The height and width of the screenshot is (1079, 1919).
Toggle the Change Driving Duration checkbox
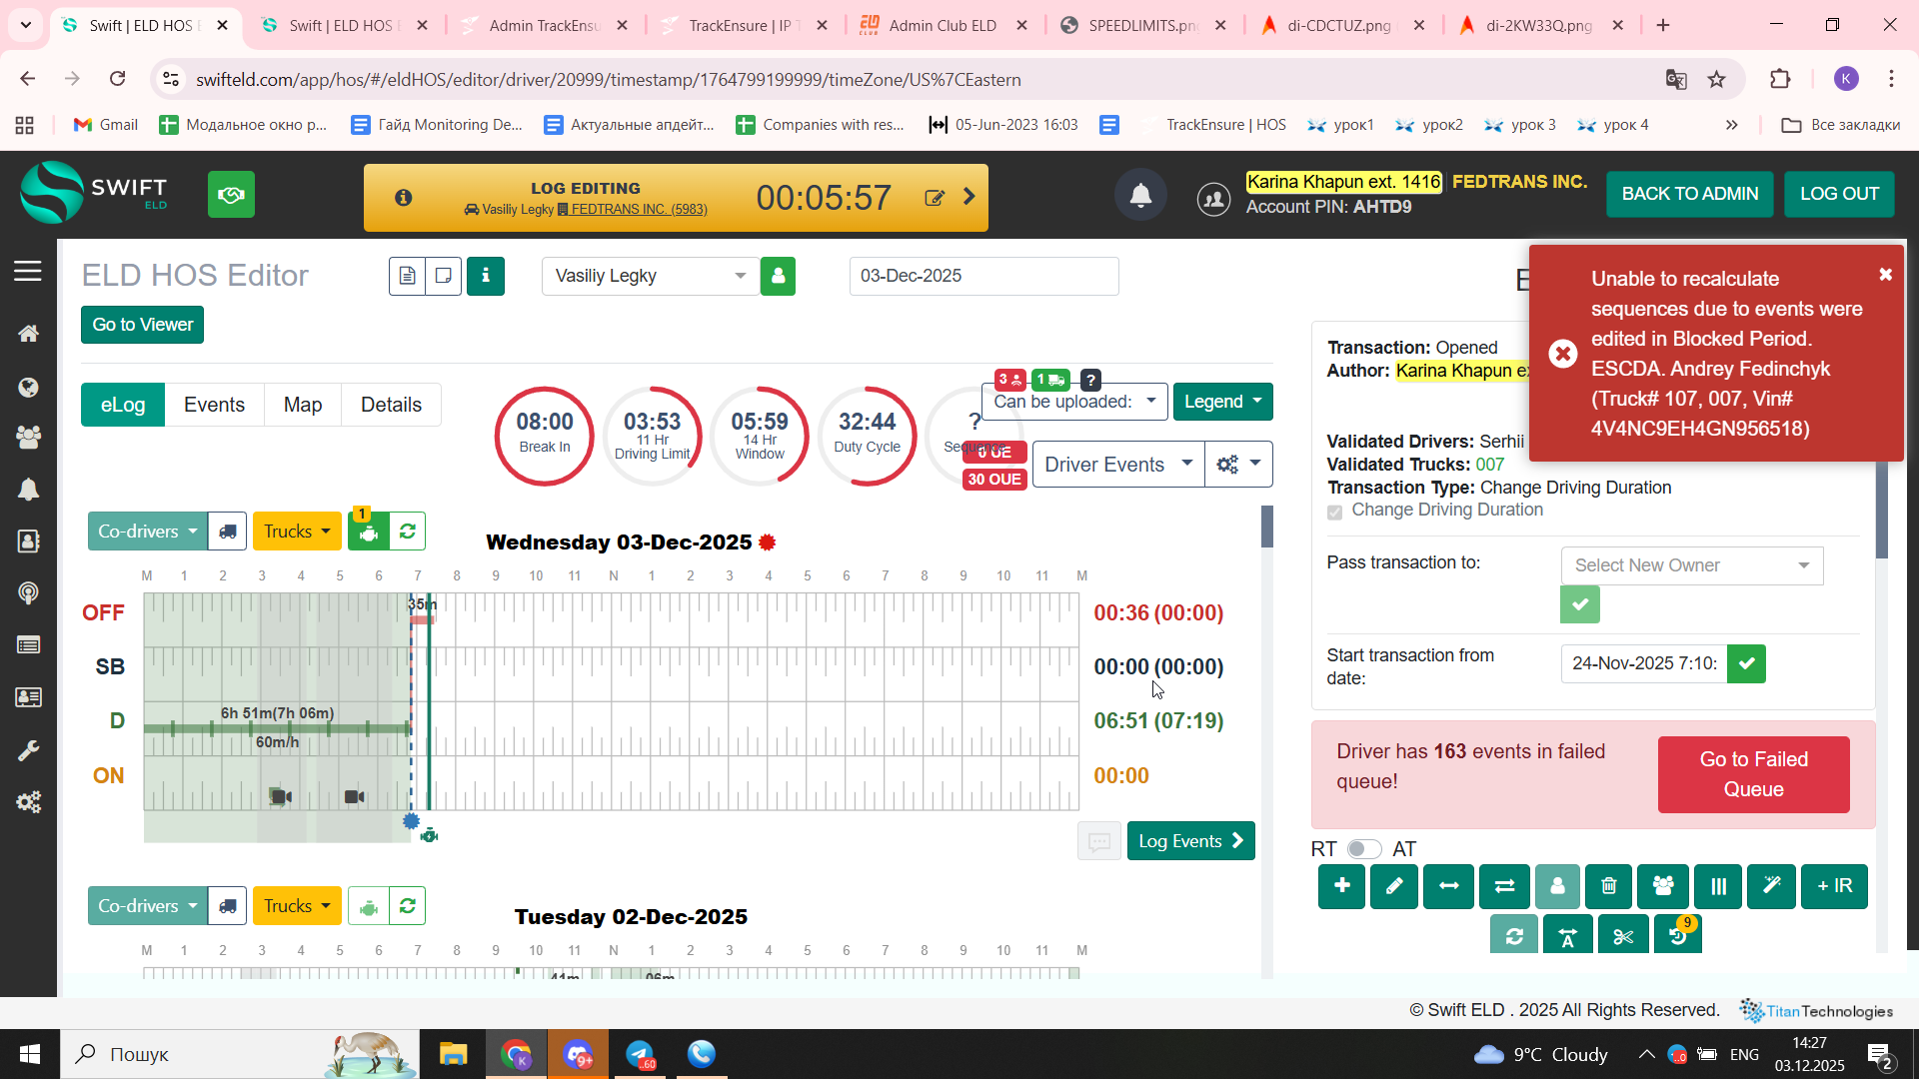tap(1334, 512)
